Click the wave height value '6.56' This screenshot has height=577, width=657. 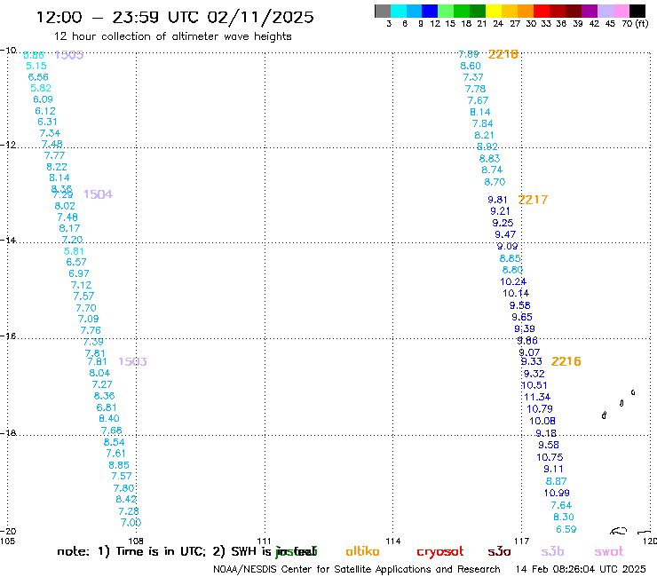pos(38,77)
